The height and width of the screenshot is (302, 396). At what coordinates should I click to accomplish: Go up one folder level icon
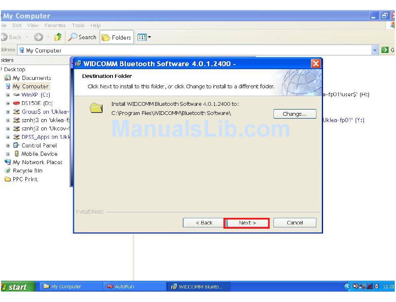58,37
